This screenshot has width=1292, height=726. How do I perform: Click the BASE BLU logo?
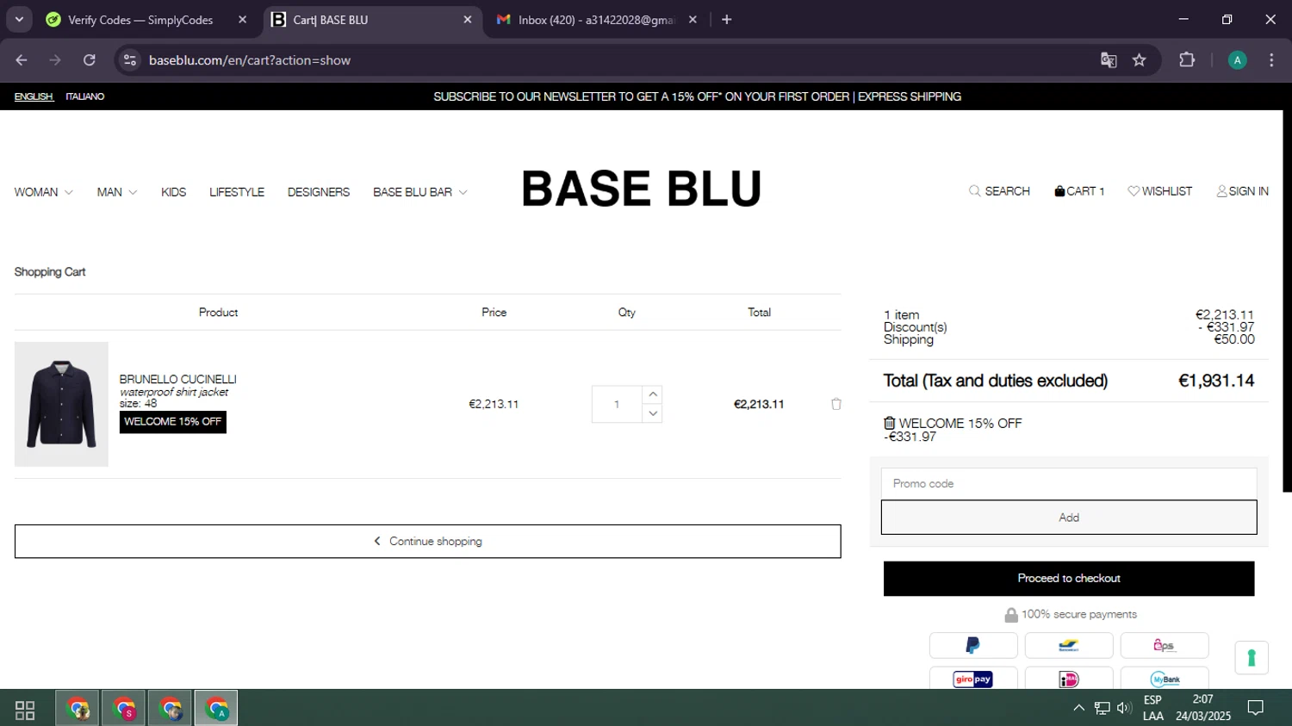(642, 189)
